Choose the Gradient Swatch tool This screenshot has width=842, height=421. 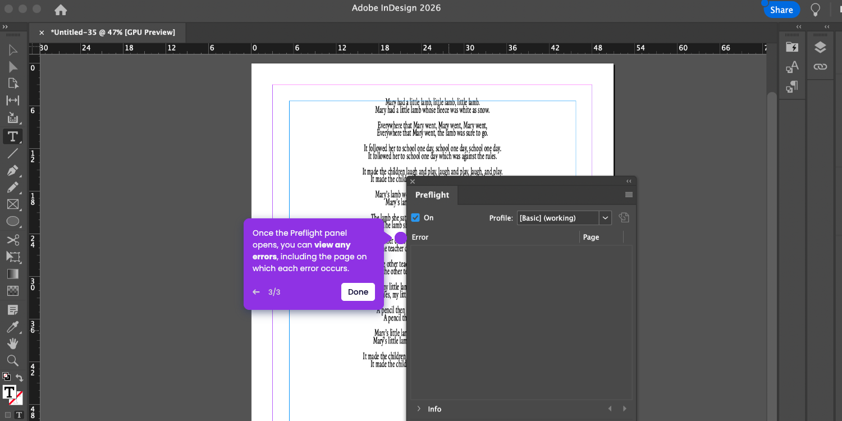click(x=13, y=274)
